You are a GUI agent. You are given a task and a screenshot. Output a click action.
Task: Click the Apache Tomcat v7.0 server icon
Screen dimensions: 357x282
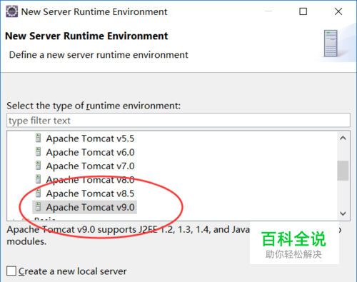click(x=38, y=166)
